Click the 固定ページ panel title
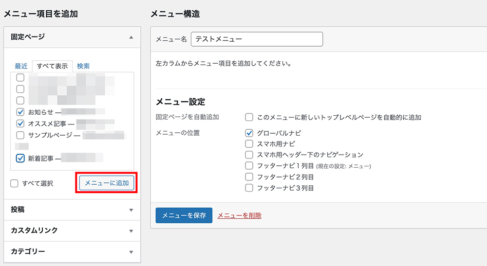The height and width of the screenshot is (266, 487). click(28, 37)
